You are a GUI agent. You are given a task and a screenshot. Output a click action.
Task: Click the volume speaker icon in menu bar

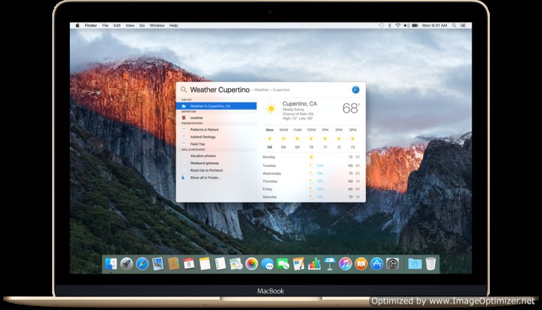pyautogui.click(x=406, y=25)
